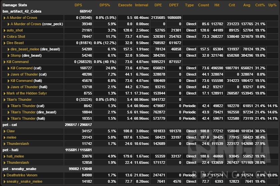This screenshot has width=280, height=186.
Task: Select the 115681 / 115681 hati DPS value
Action: [78, 150]
